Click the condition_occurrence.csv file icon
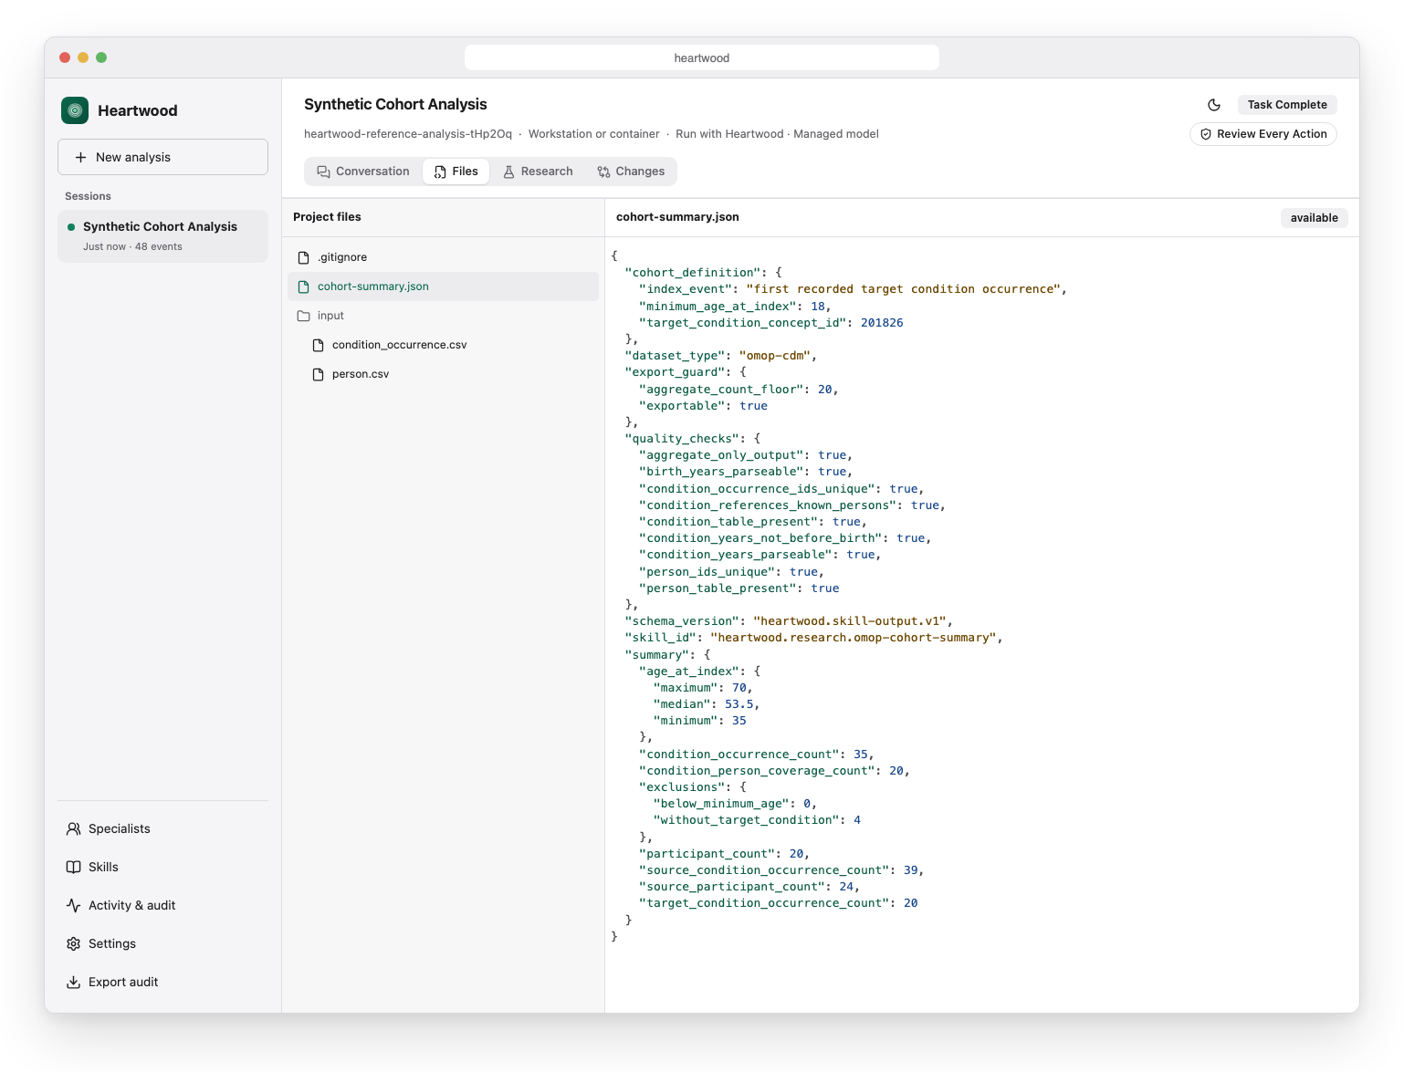This screenshot has height=1072, width=1404. pos(319,345)
